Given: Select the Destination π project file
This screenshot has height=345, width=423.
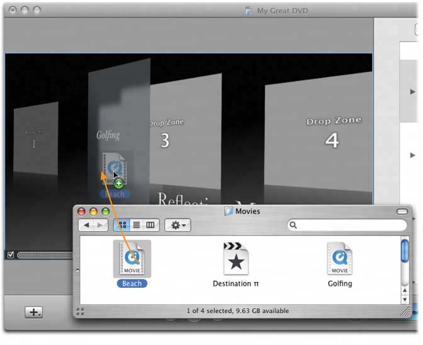Looking at the screenshot, I should click(x=236, y=259).
